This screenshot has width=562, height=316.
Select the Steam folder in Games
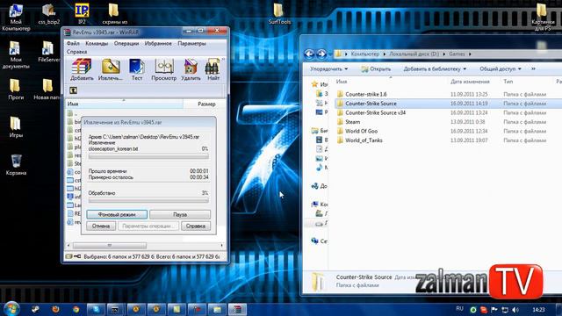pos(352,122)
